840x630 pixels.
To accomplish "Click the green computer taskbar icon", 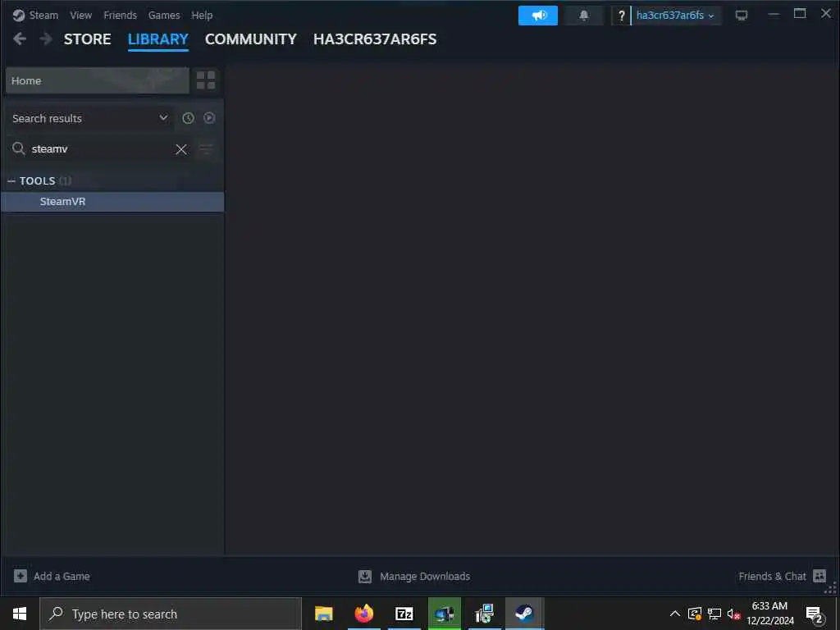I will point(445,614).
